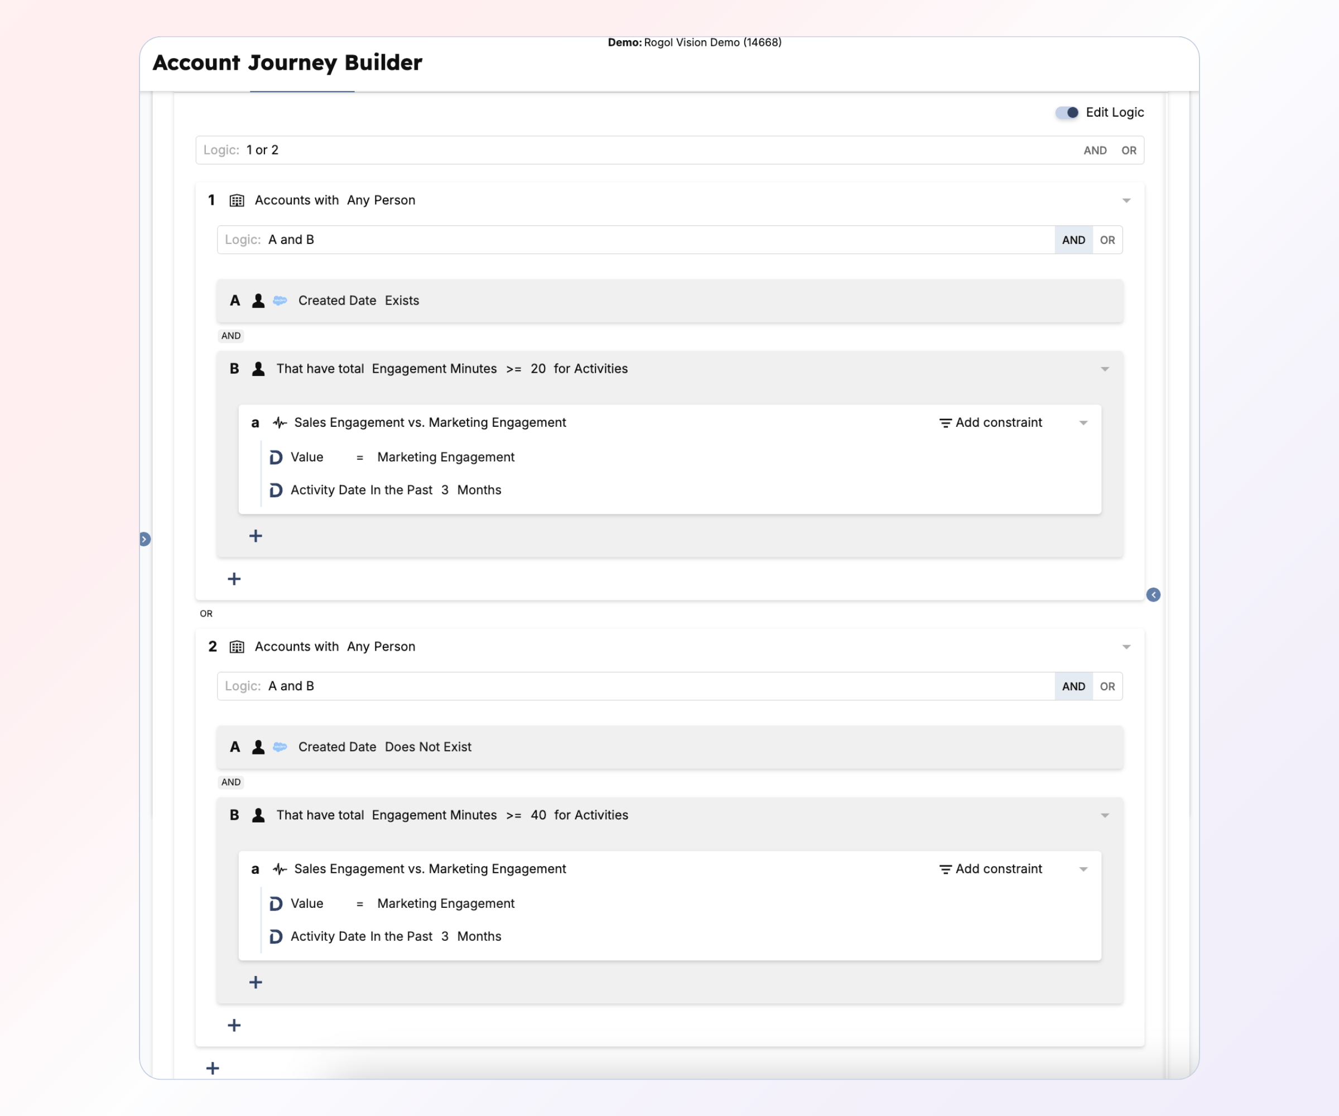
Task: Click top-level AND logic option
Action: [1095, 151]
